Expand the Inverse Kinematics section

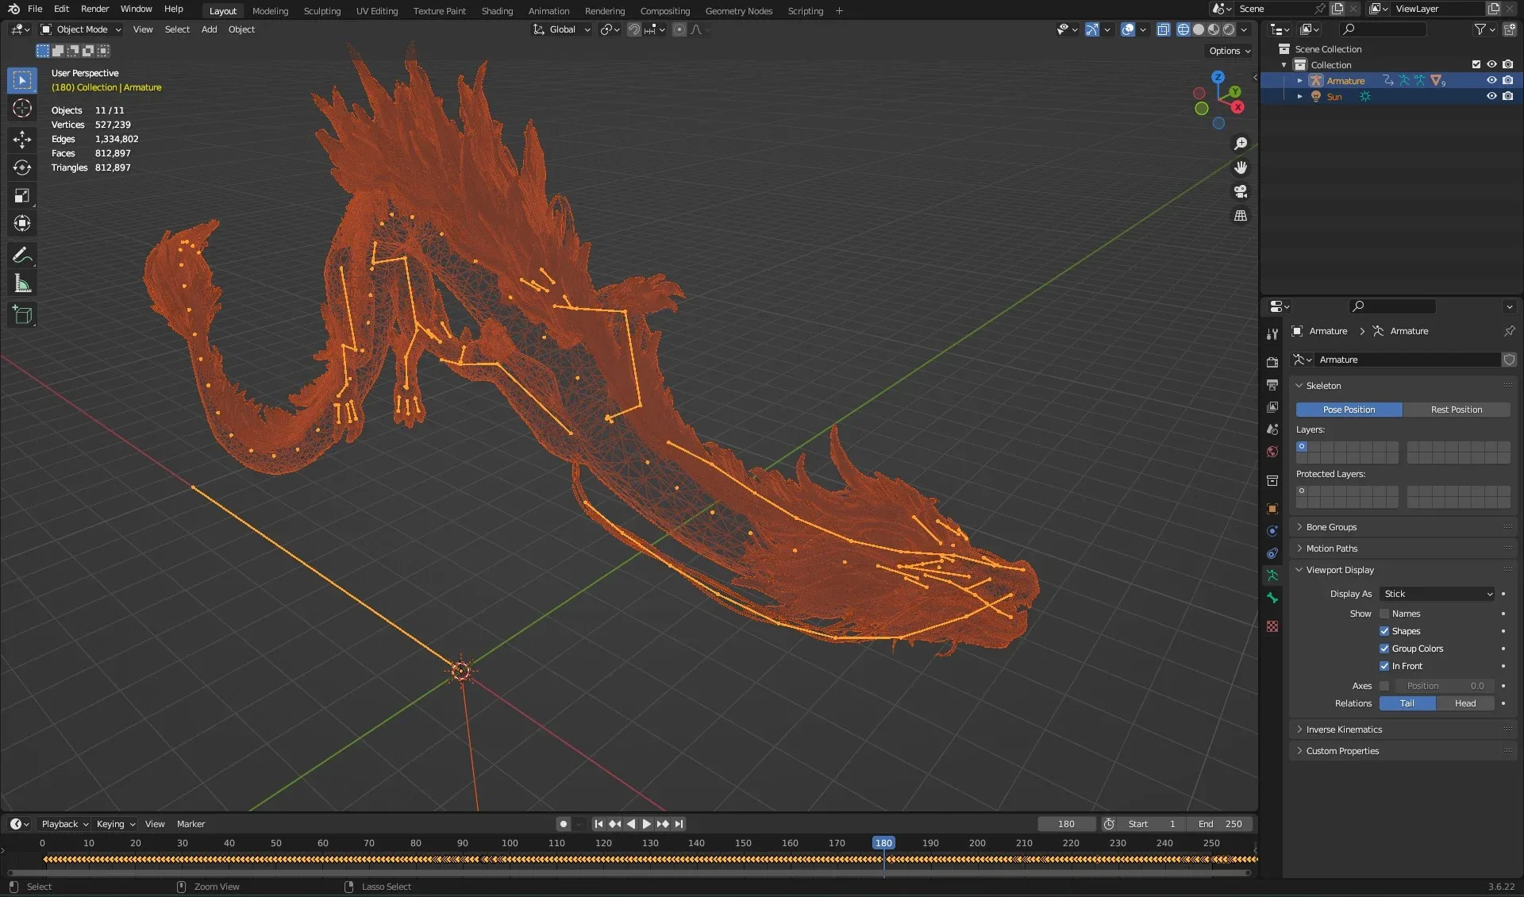coord(1343,729)
